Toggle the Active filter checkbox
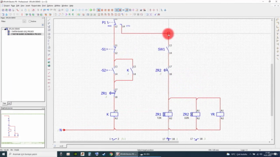This screenshot has height=157, width=280. 30,21
